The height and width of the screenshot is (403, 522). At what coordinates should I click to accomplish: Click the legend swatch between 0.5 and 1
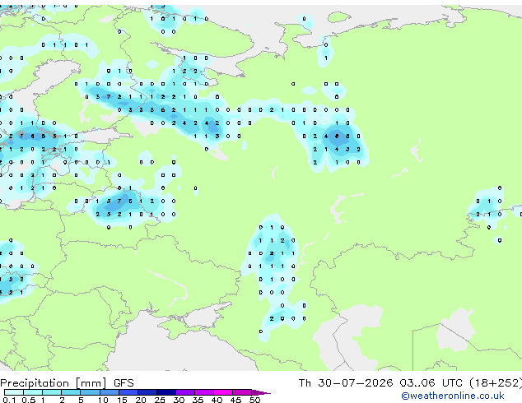pos(33,392)
